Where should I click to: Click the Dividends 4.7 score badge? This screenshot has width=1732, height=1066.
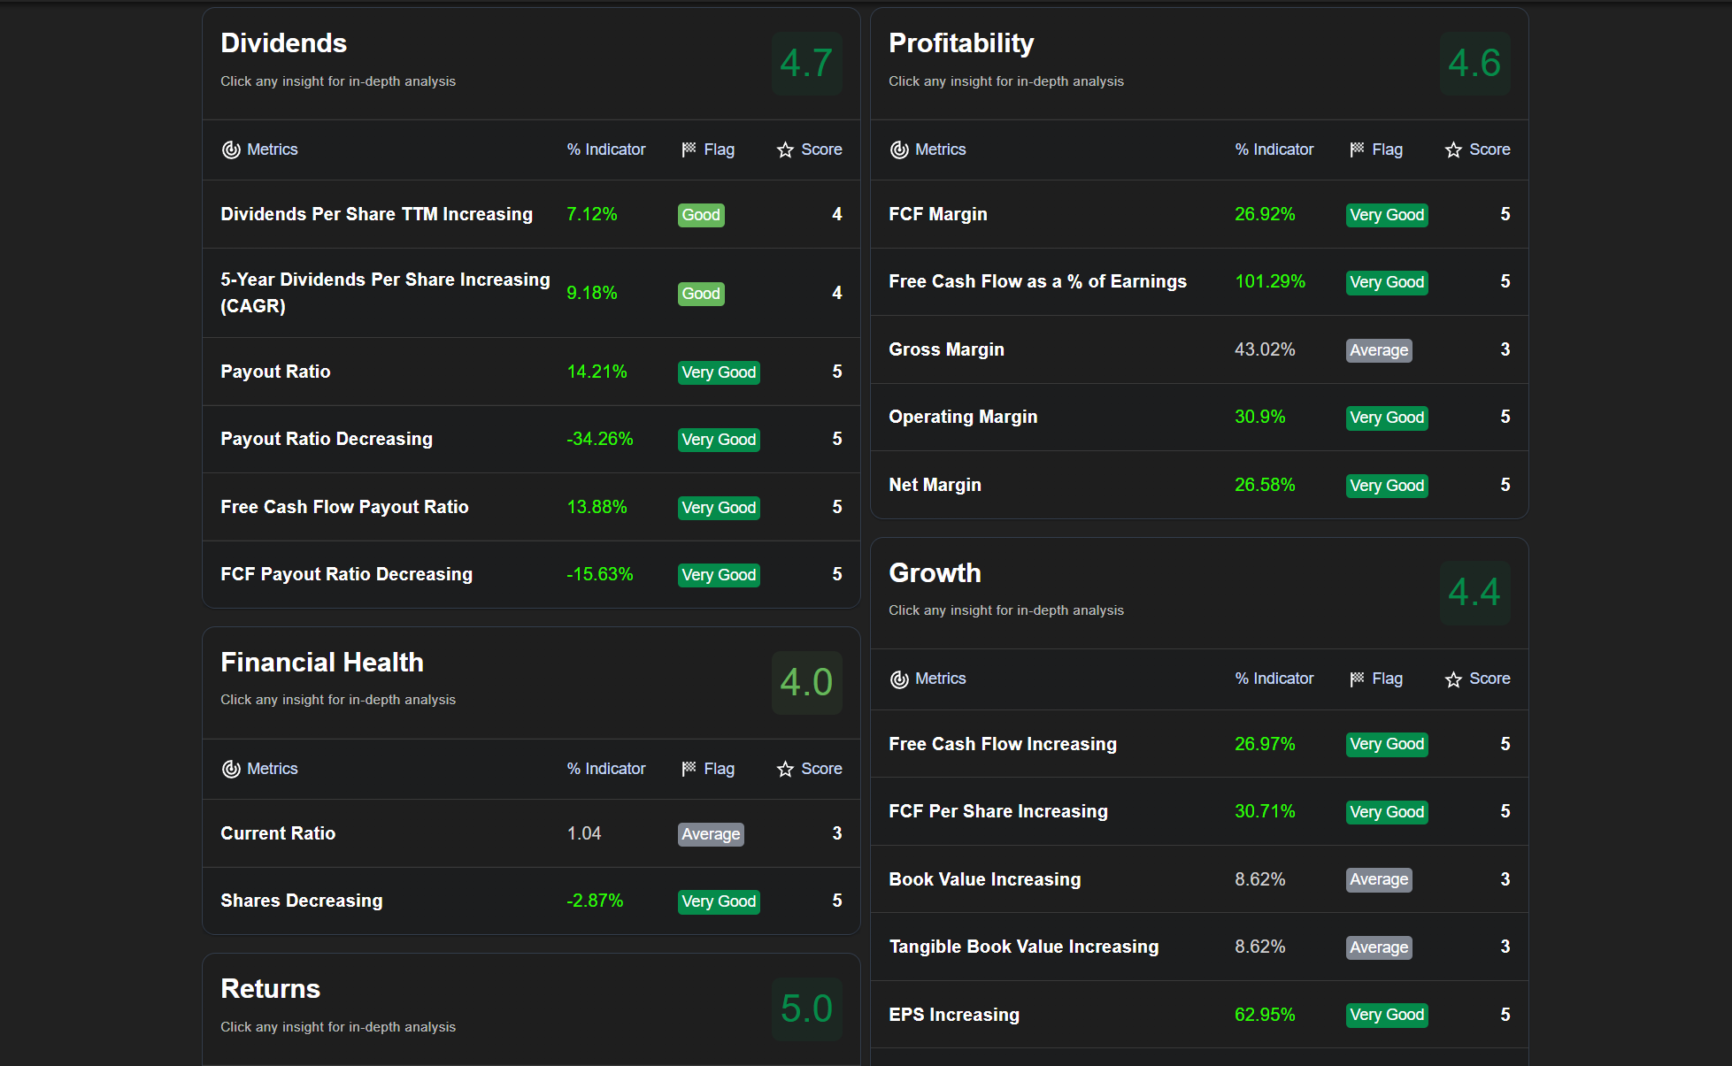click(x=806, y=64)
